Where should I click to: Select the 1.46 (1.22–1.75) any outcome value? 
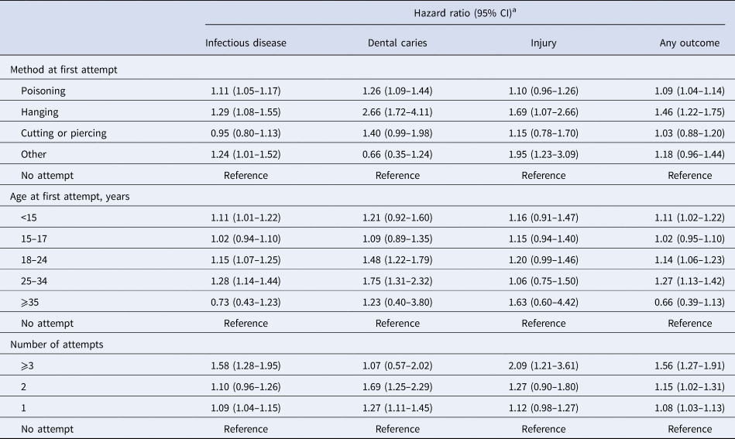(x=689, y=111)
